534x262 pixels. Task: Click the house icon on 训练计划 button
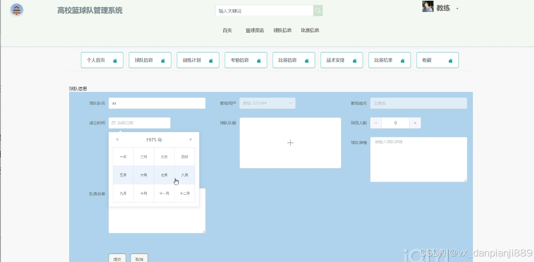(x=211, y=61)
